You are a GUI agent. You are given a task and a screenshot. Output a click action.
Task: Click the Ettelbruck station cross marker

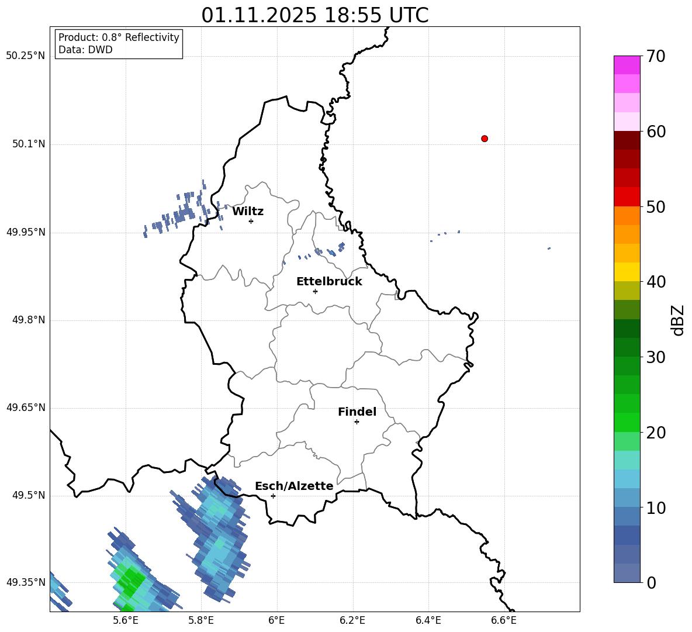[315, 291]
